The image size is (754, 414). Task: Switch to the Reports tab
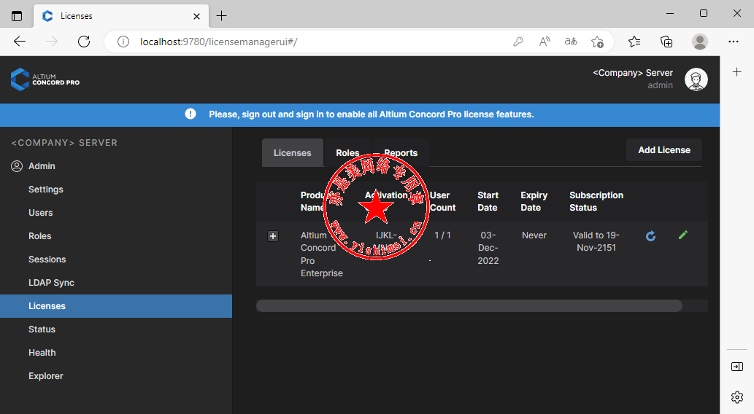(401, 153)
